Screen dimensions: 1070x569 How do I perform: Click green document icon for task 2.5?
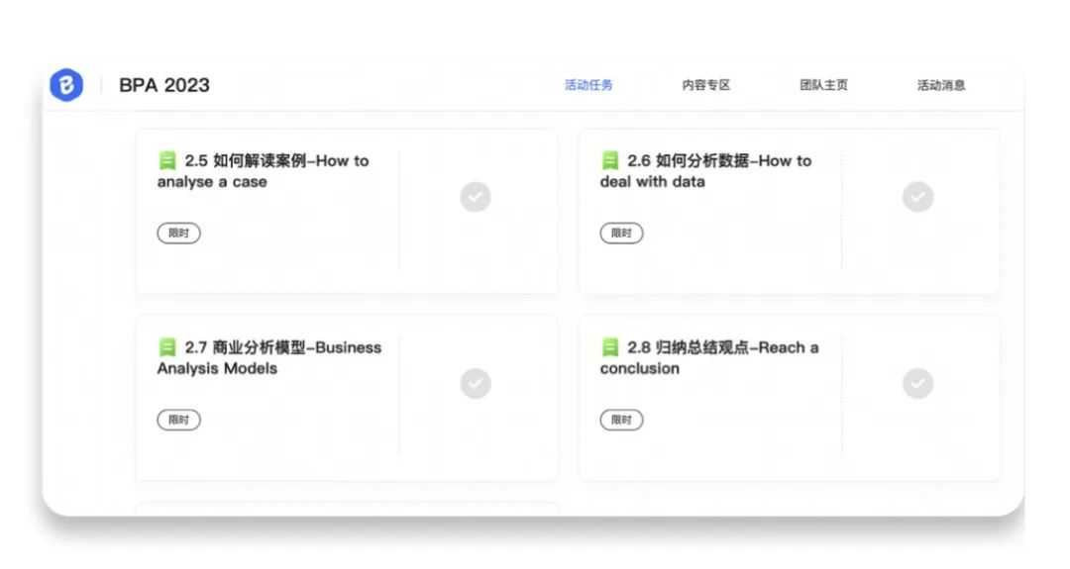[x=167, y=161]
